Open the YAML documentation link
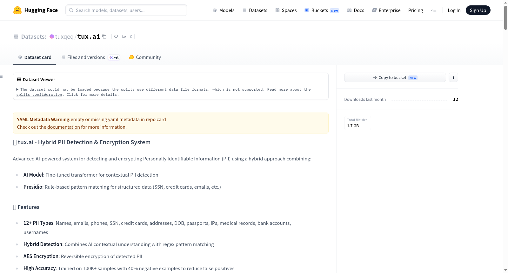 pyautogui.click(x=63, y=127)
